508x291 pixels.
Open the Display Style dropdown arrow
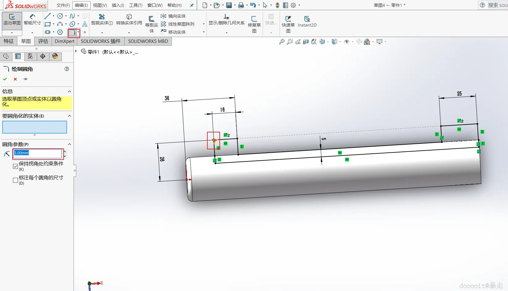(x=340, y=42)
